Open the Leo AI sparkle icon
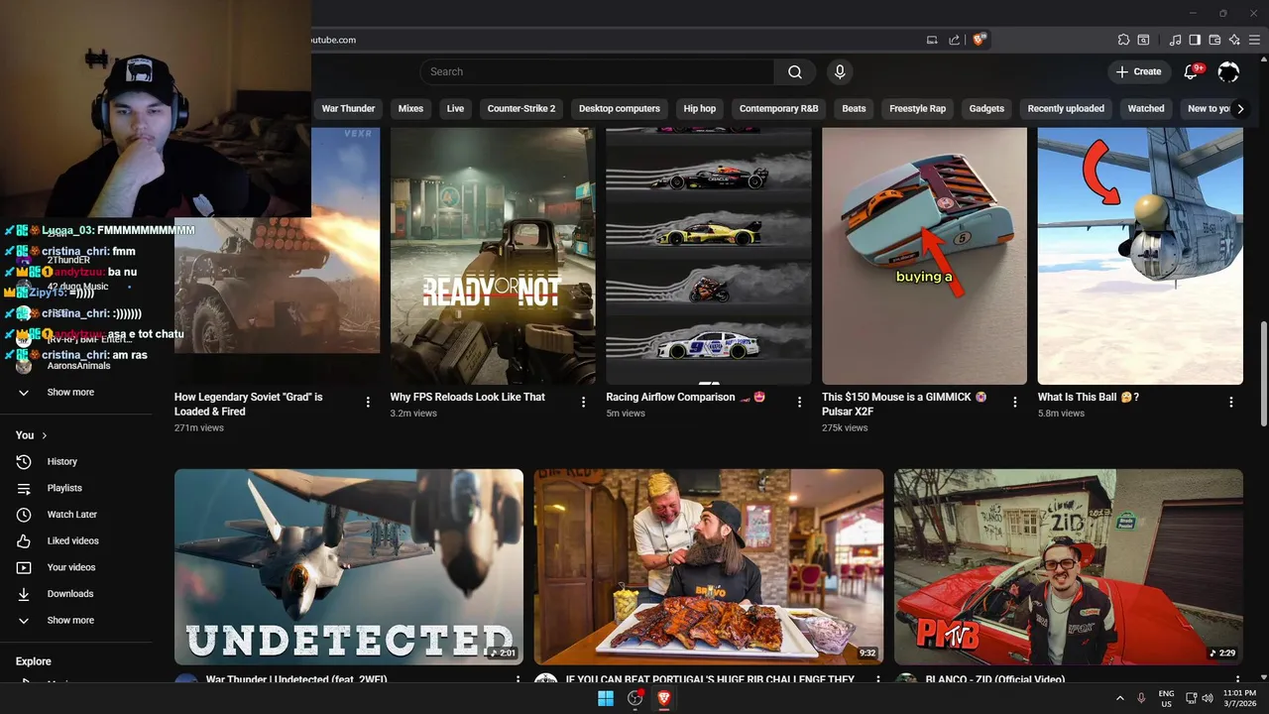This screenshot has width=1269, height=714. coord(1234,40)
